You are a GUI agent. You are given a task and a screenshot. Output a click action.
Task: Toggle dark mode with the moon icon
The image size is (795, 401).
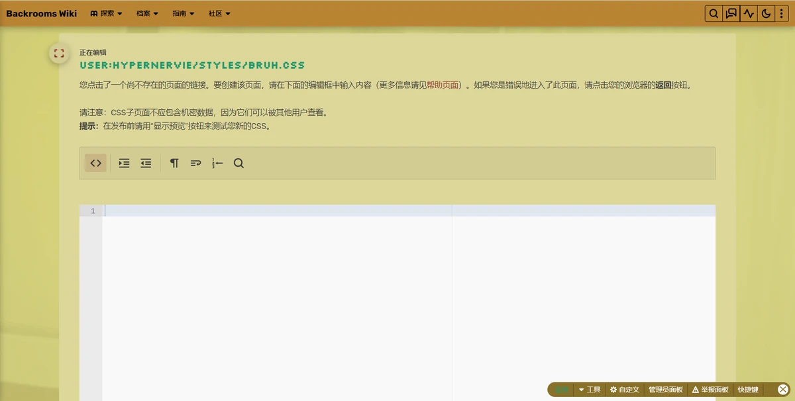point(765,13)
